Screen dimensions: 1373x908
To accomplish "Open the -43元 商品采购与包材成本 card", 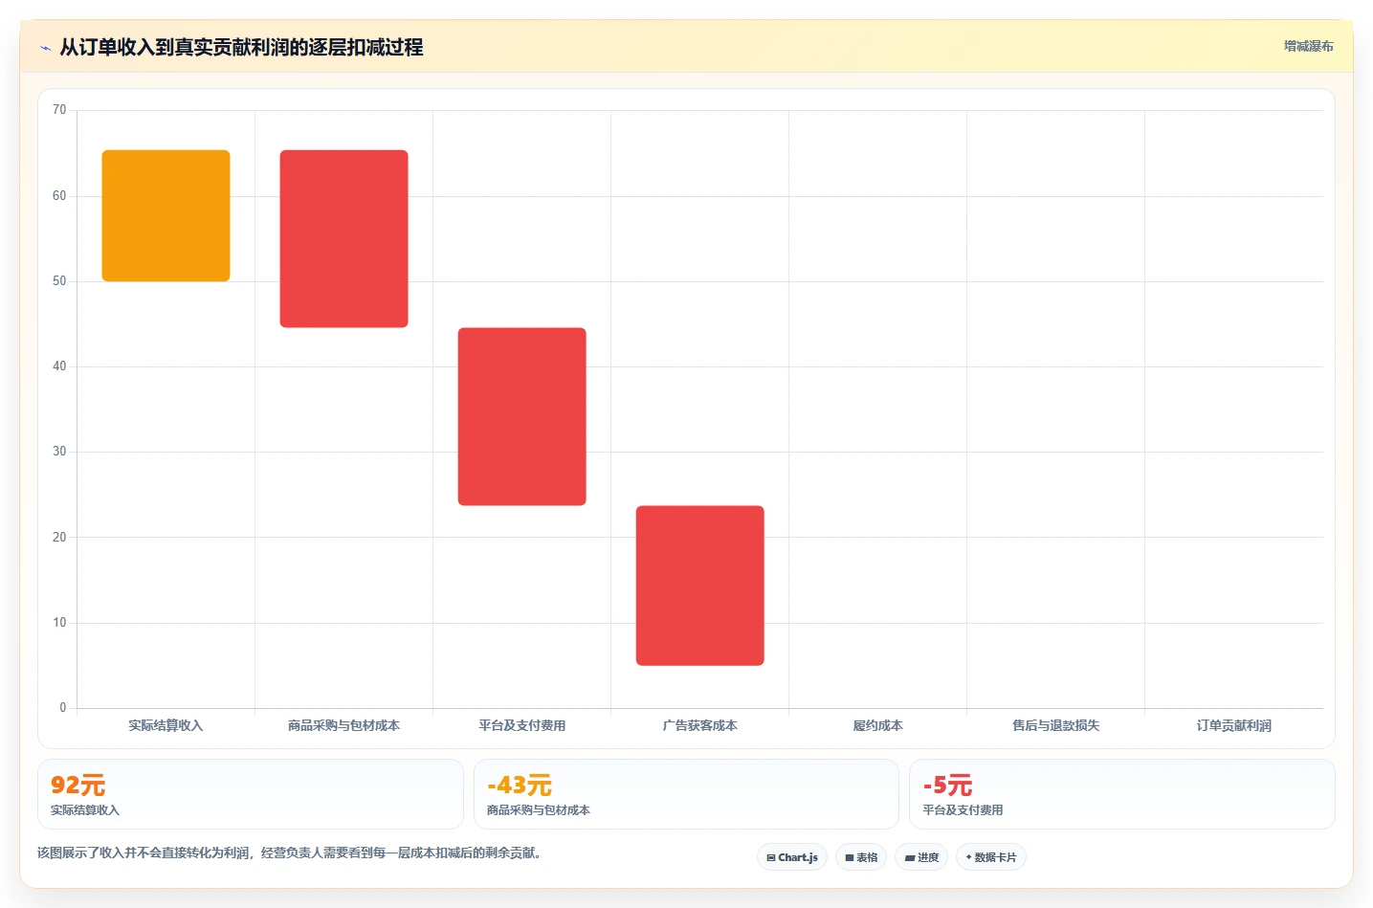I will tap(686, 794).
